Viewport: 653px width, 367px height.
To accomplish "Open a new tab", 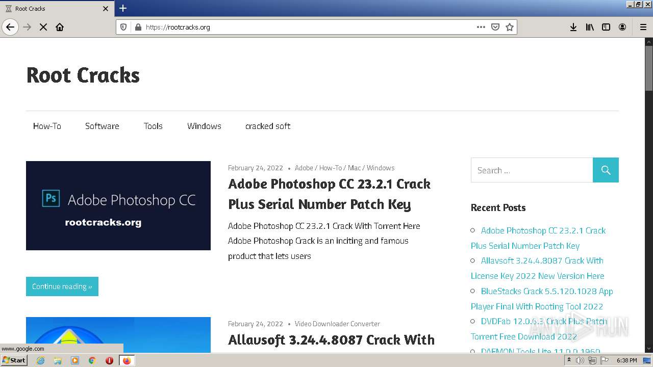I will pyautogui.click(x=123, y=8).
